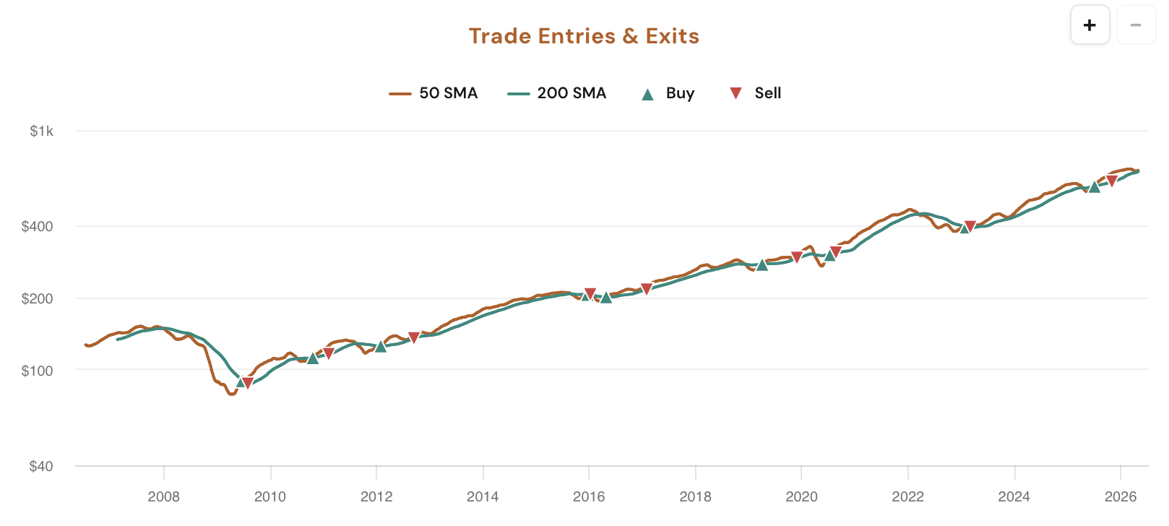The width and height of the screenshot is (1169, 526).
Task: Click the zoom-out minus button
Action: click(1136, 24)
